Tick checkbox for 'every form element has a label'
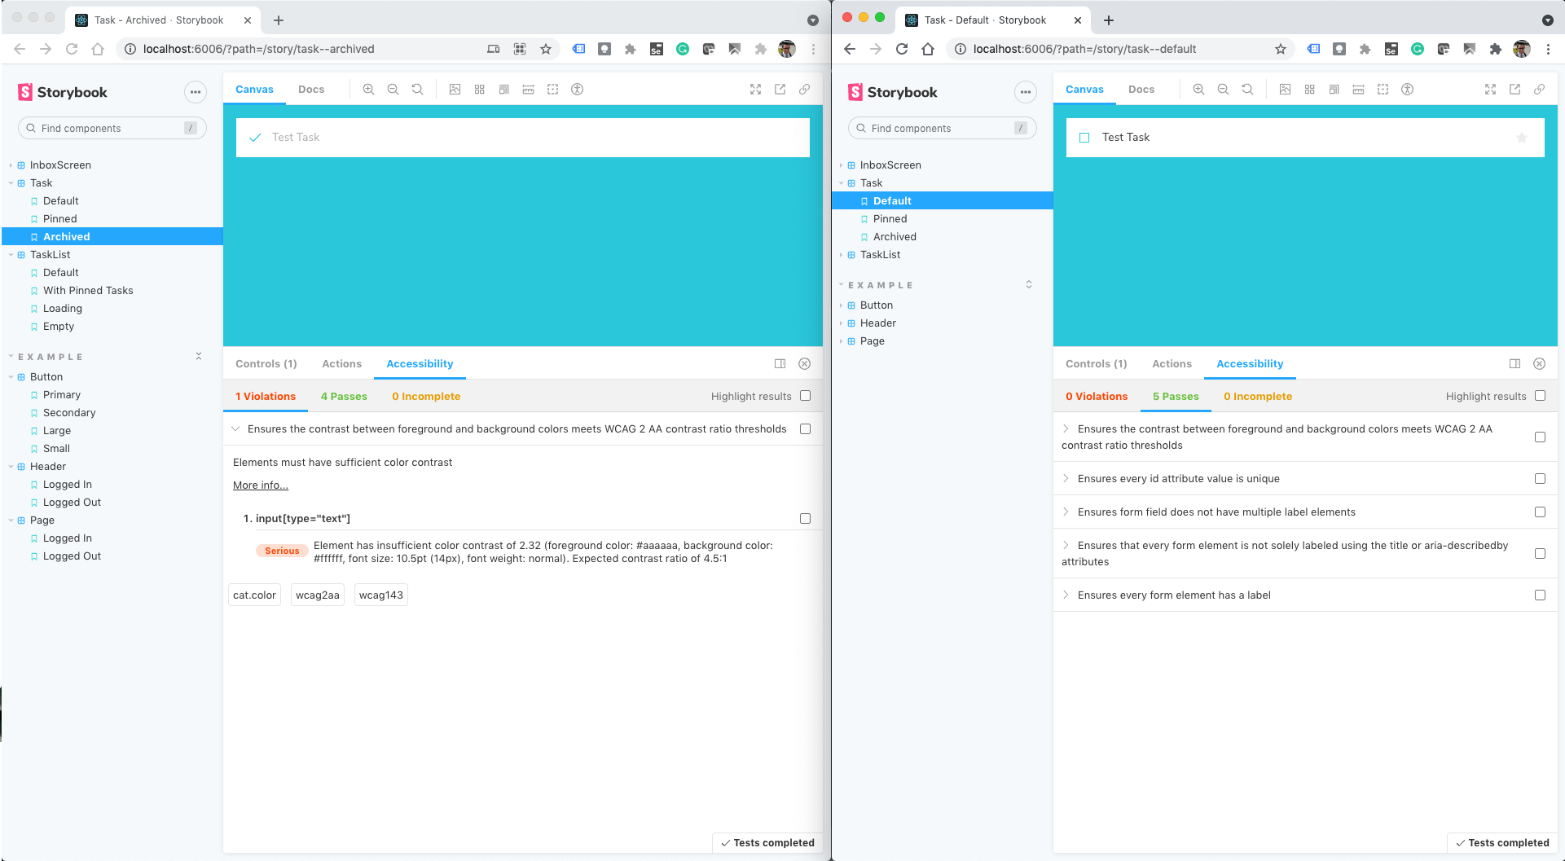 coord(1540,595)
